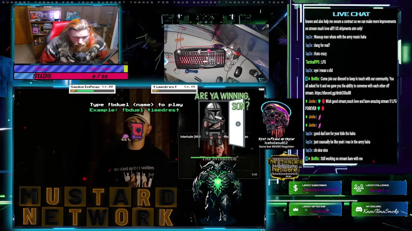The width and height of the screenshot is (412, 231).
Task: Click SmokeInPeac green HP bar
Action: pyautogui.click(x=92, y=91)
